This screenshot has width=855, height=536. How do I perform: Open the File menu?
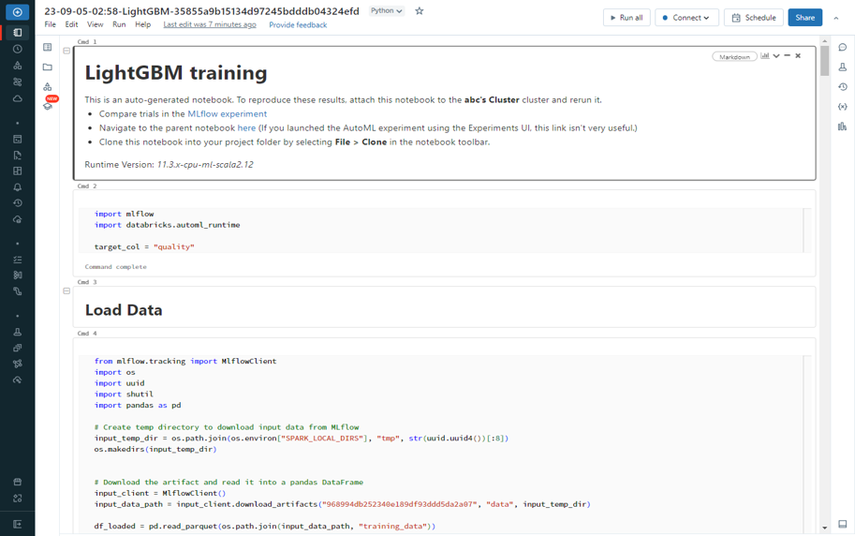coord(50,24)
